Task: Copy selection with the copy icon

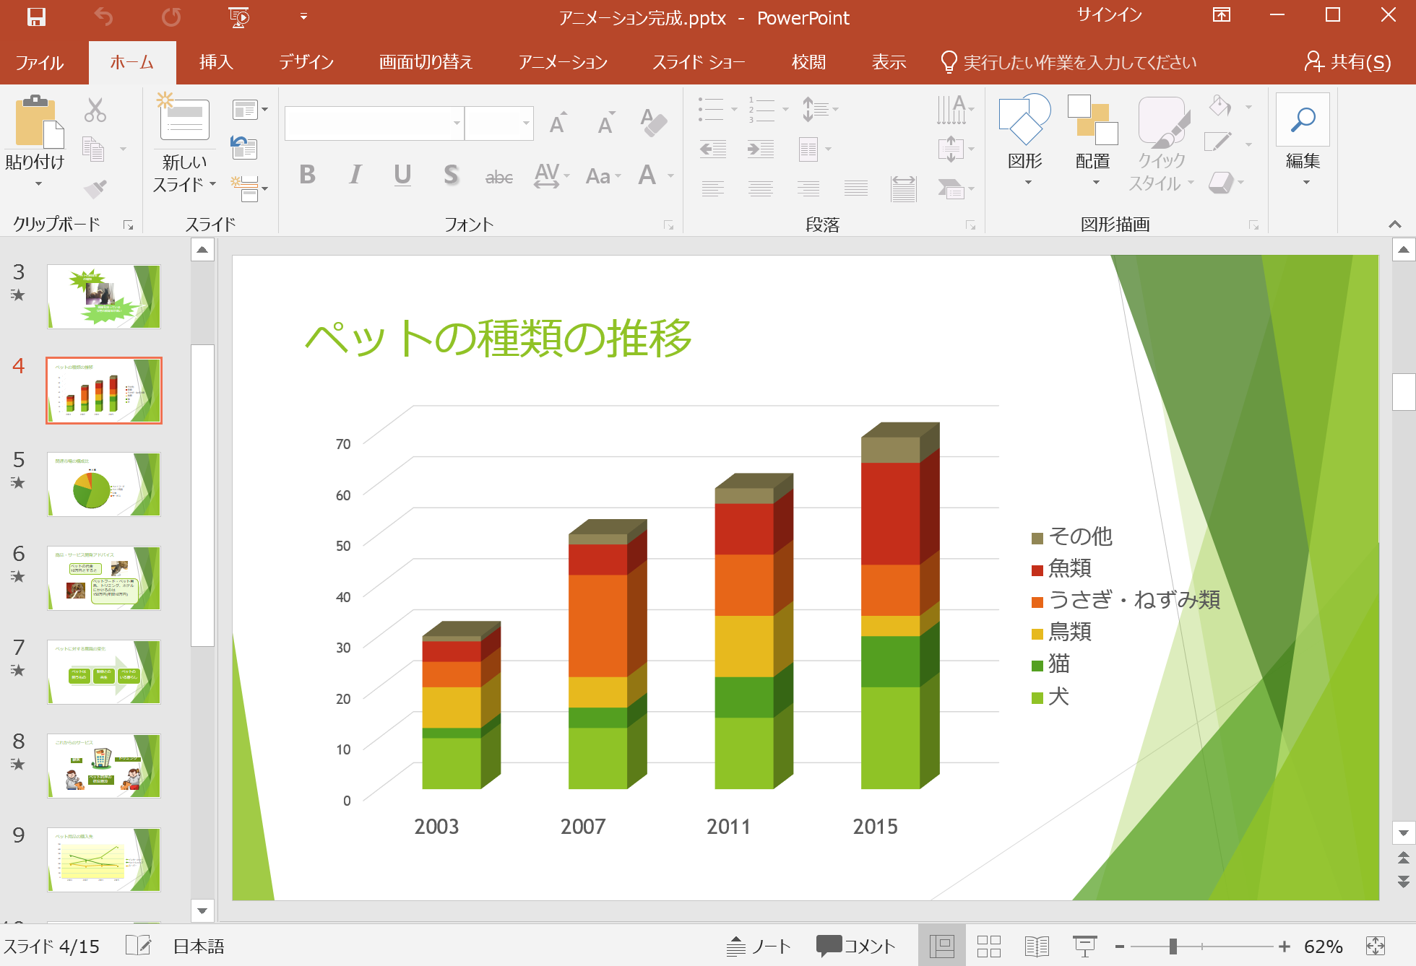Action: pyautogui.click(x=94, y=149)
